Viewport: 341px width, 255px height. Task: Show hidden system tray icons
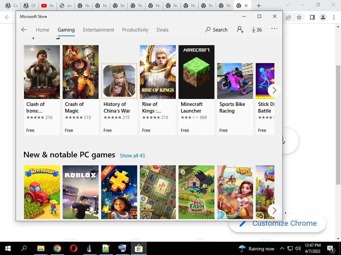pos(282,248)
